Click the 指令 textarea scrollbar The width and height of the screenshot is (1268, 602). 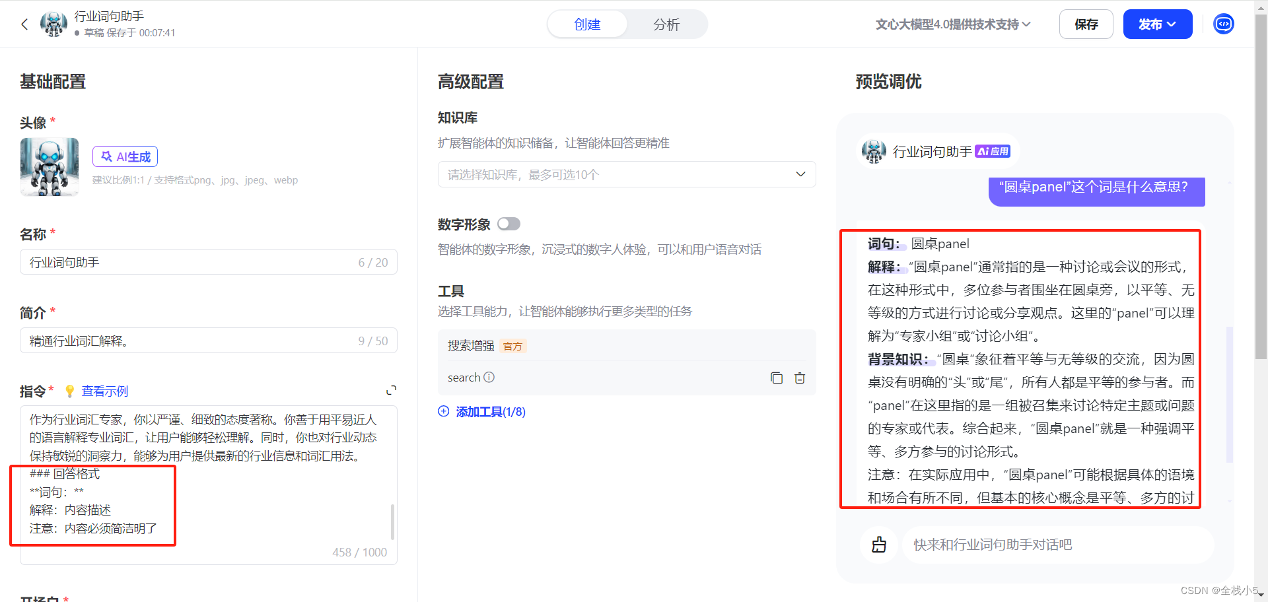[x=392, y=521]
